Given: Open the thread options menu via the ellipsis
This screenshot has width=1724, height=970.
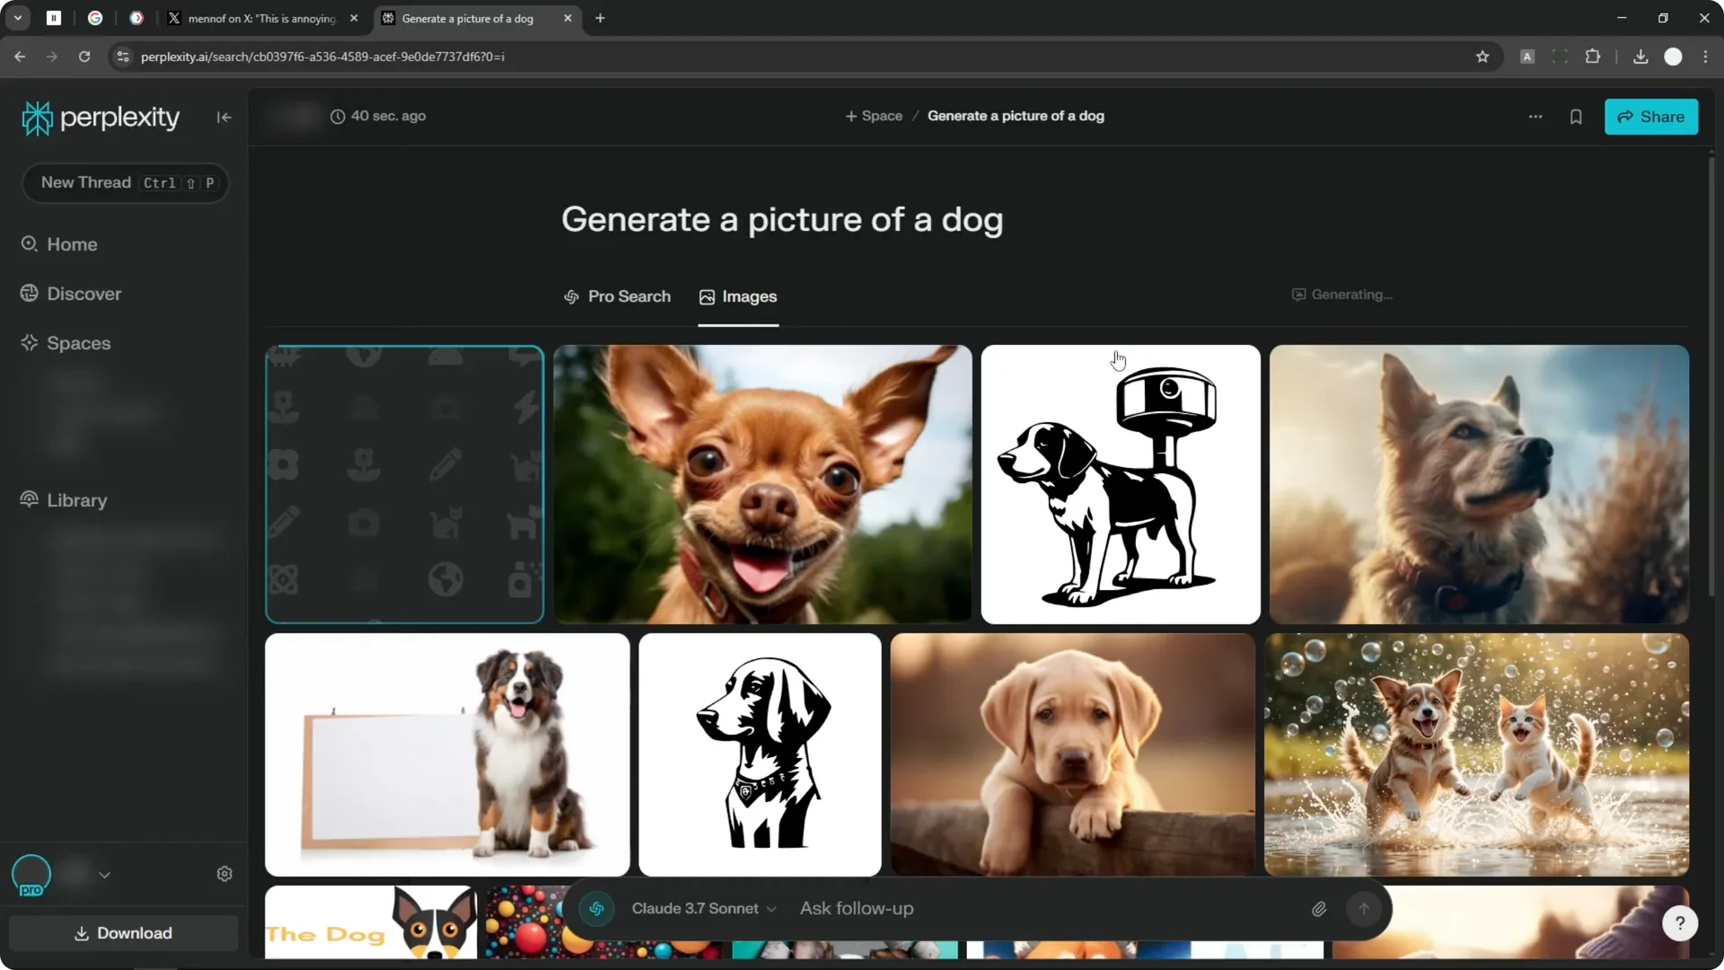Looking at the screenshot, I should coord(1535,117).
